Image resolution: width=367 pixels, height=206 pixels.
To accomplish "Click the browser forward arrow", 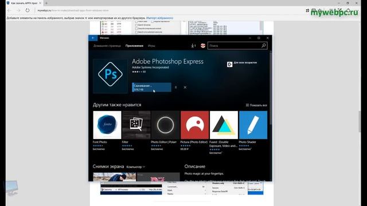I will [18, 10].
